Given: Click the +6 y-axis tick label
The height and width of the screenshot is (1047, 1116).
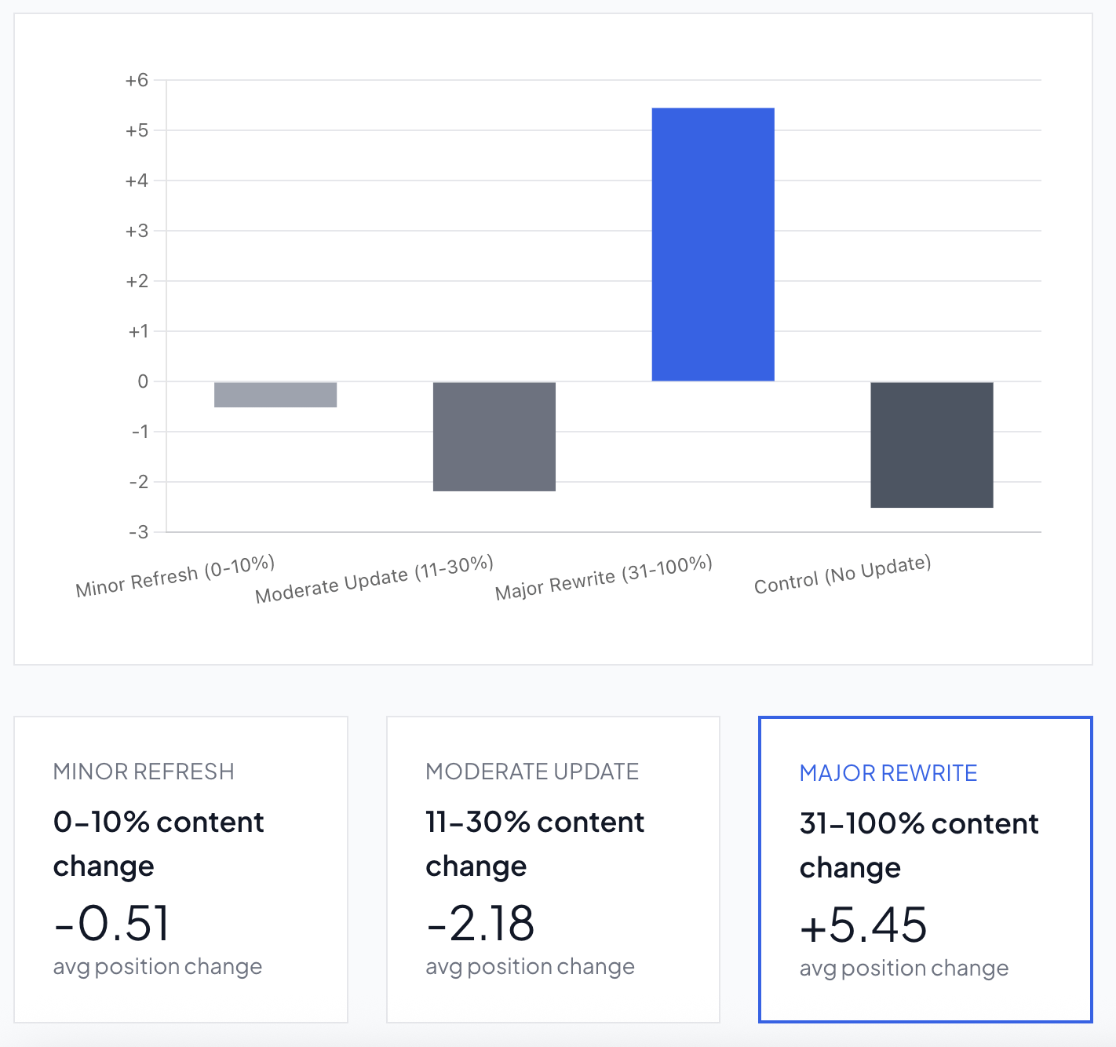Looking at the screenshot, I should click(137, 80).
